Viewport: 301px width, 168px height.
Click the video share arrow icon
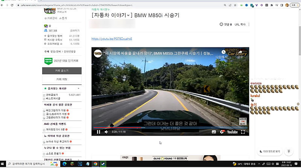pos(240,52)
